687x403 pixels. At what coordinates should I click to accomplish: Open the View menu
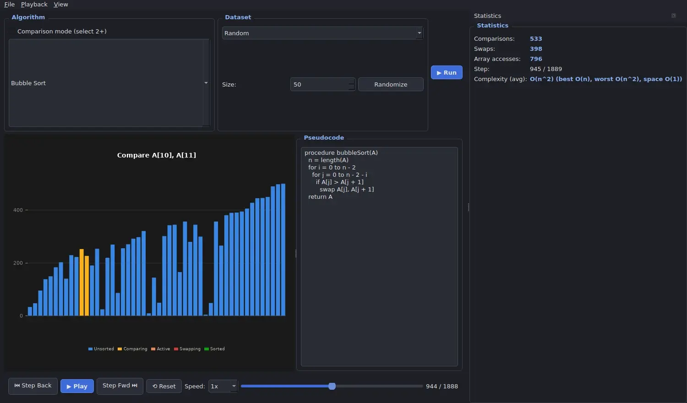pos(61,4)
